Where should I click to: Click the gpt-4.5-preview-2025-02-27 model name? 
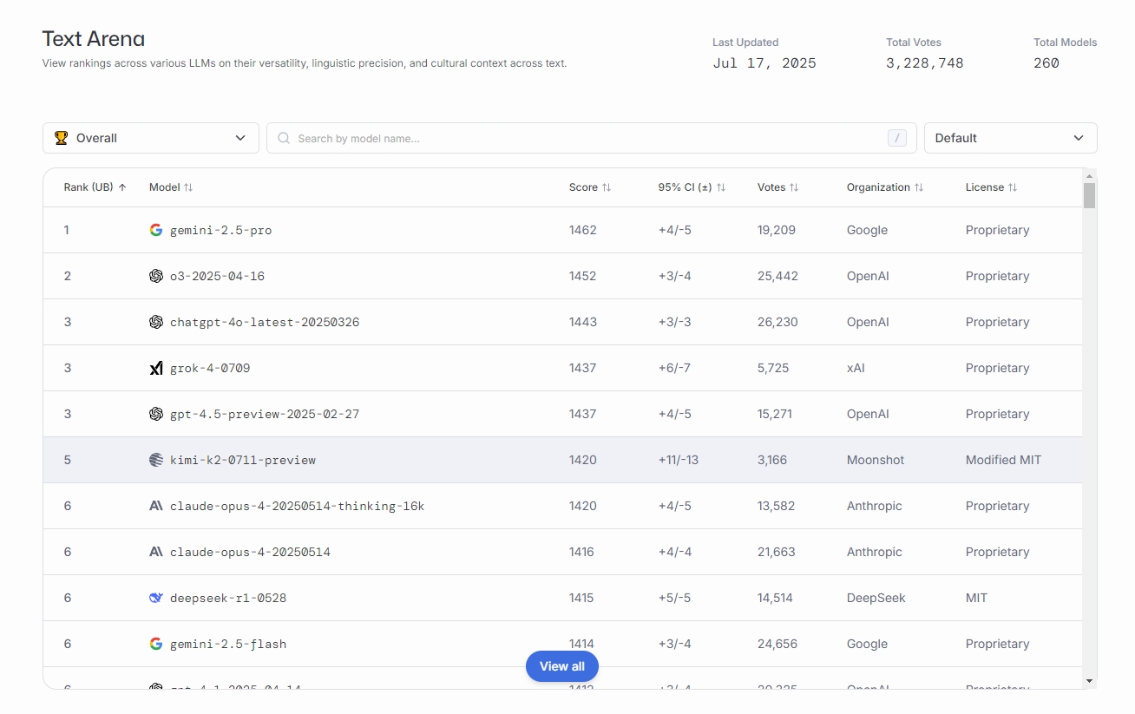(x=265, y=414)
